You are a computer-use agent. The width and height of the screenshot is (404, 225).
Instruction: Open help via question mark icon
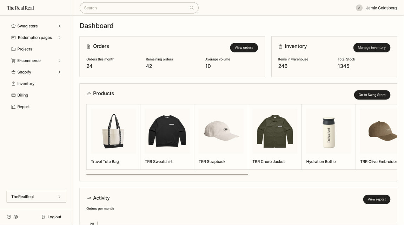point(9,217)
